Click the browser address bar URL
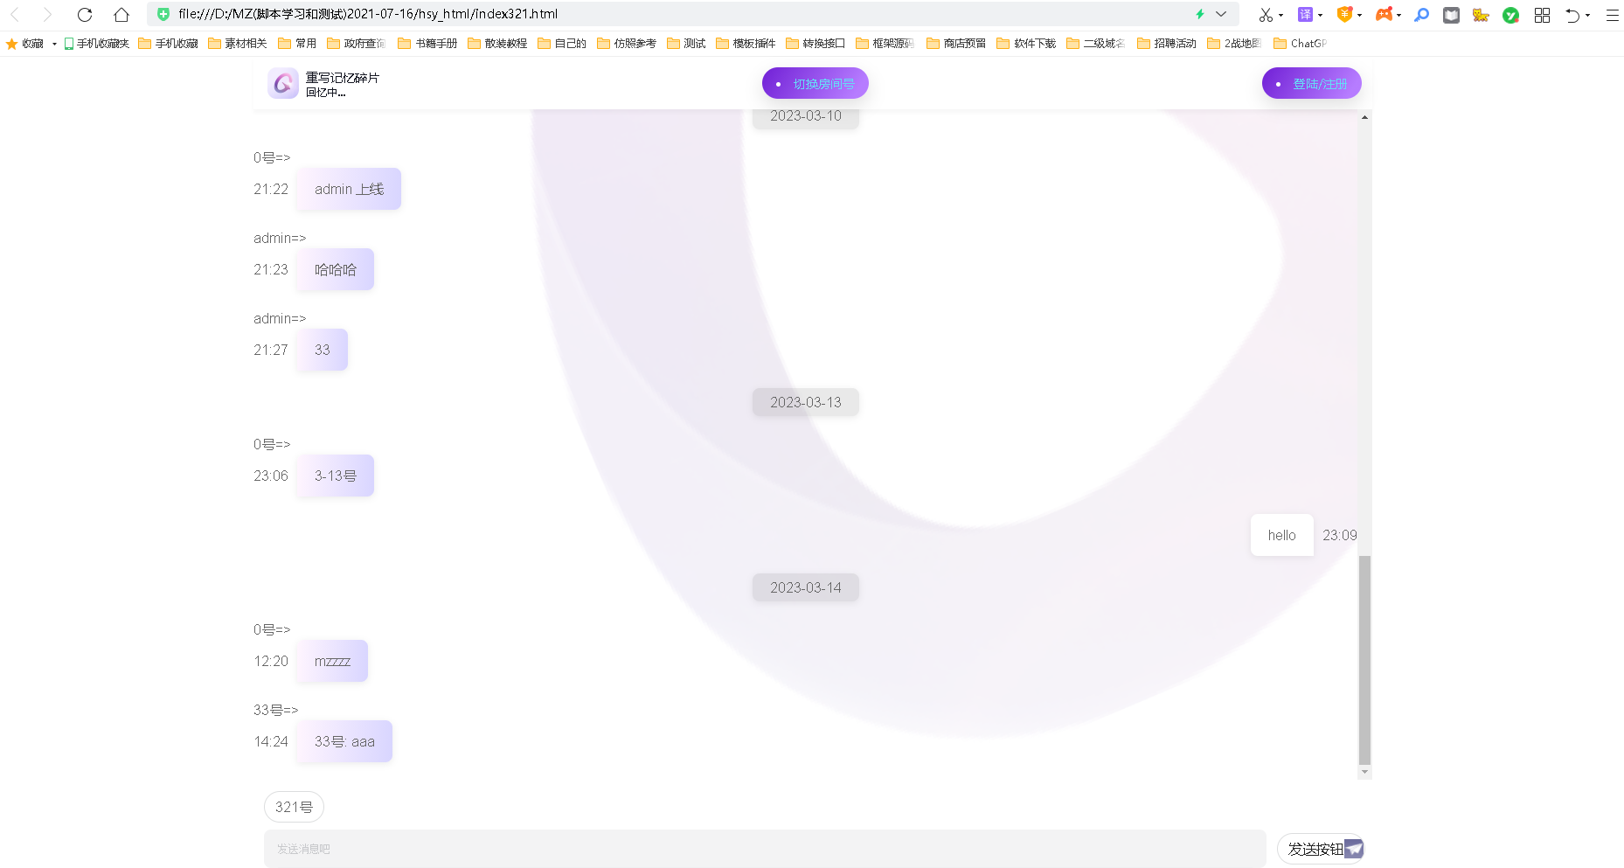Image resolution: width=1624 pixels, height=868 pixels. coord(368,14)
